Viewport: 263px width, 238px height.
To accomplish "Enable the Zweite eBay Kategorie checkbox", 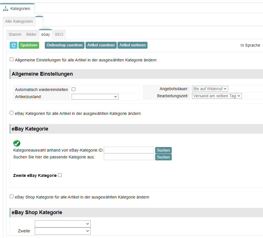I will 60,175.
